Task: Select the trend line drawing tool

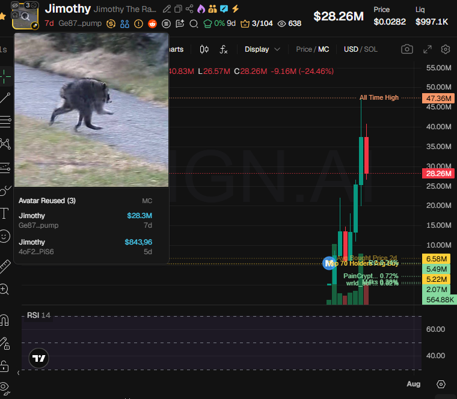Action: pyautogui.click(x=5, y=98)
